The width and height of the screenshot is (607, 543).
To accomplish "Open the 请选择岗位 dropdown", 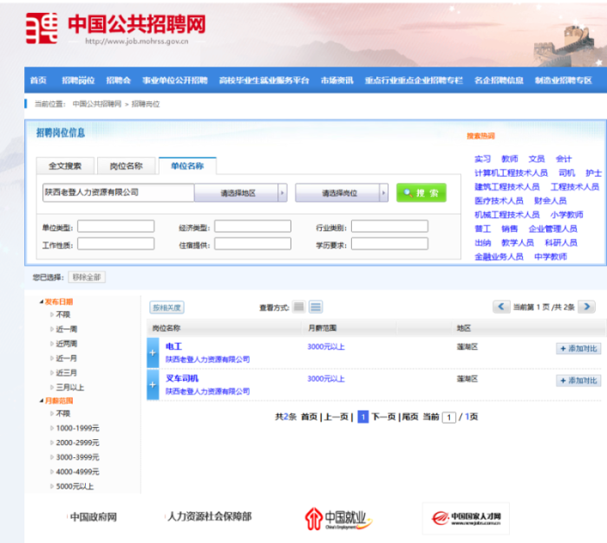I will (342, 192).
